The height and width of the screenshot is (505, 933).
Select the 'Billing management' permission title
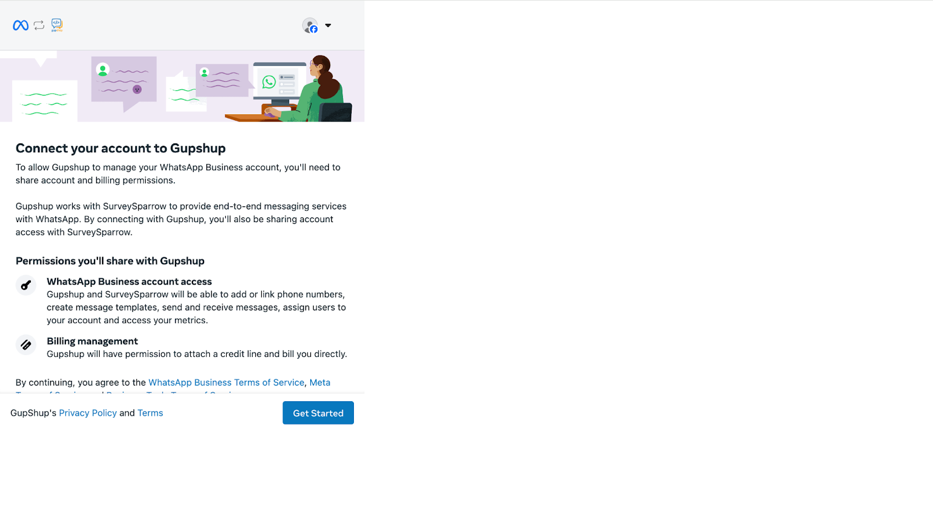click(x=92, y=341)
